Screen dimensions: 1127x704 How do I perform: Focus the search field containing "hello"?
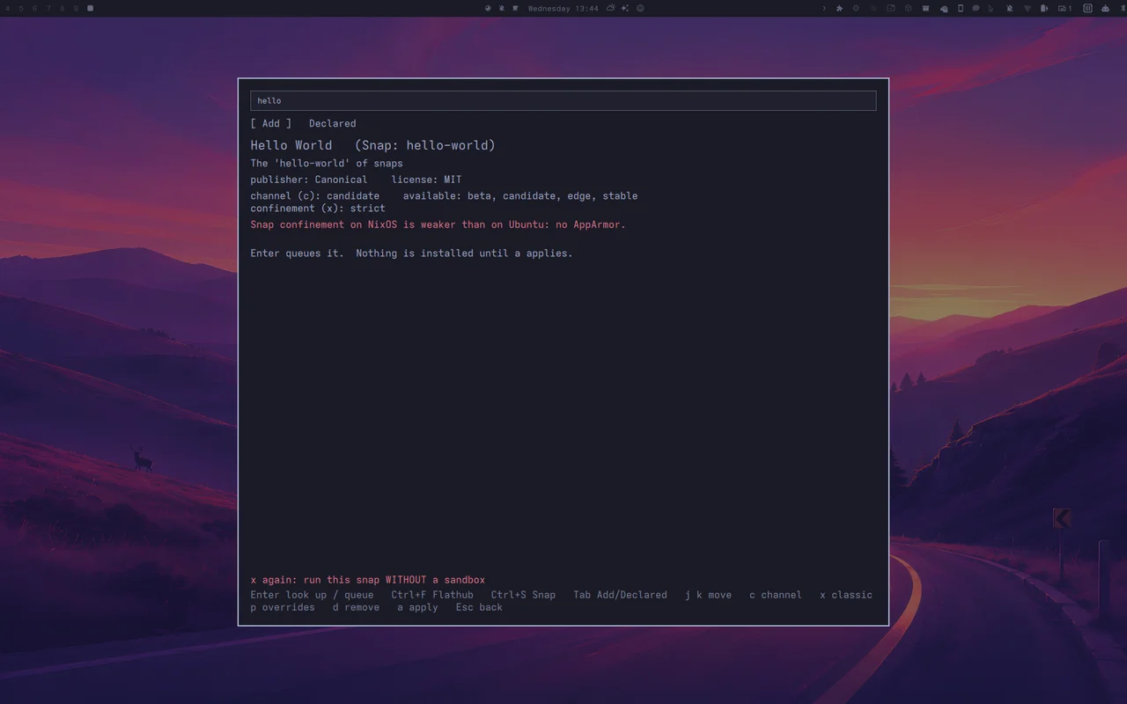coord(563,100)
